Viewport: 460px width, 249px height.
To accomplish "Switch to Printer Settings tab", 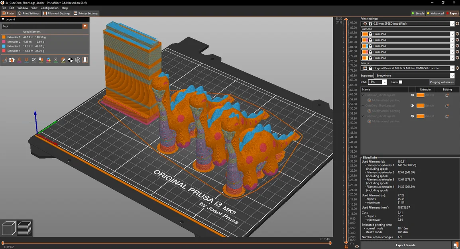I will pos(86,13).
